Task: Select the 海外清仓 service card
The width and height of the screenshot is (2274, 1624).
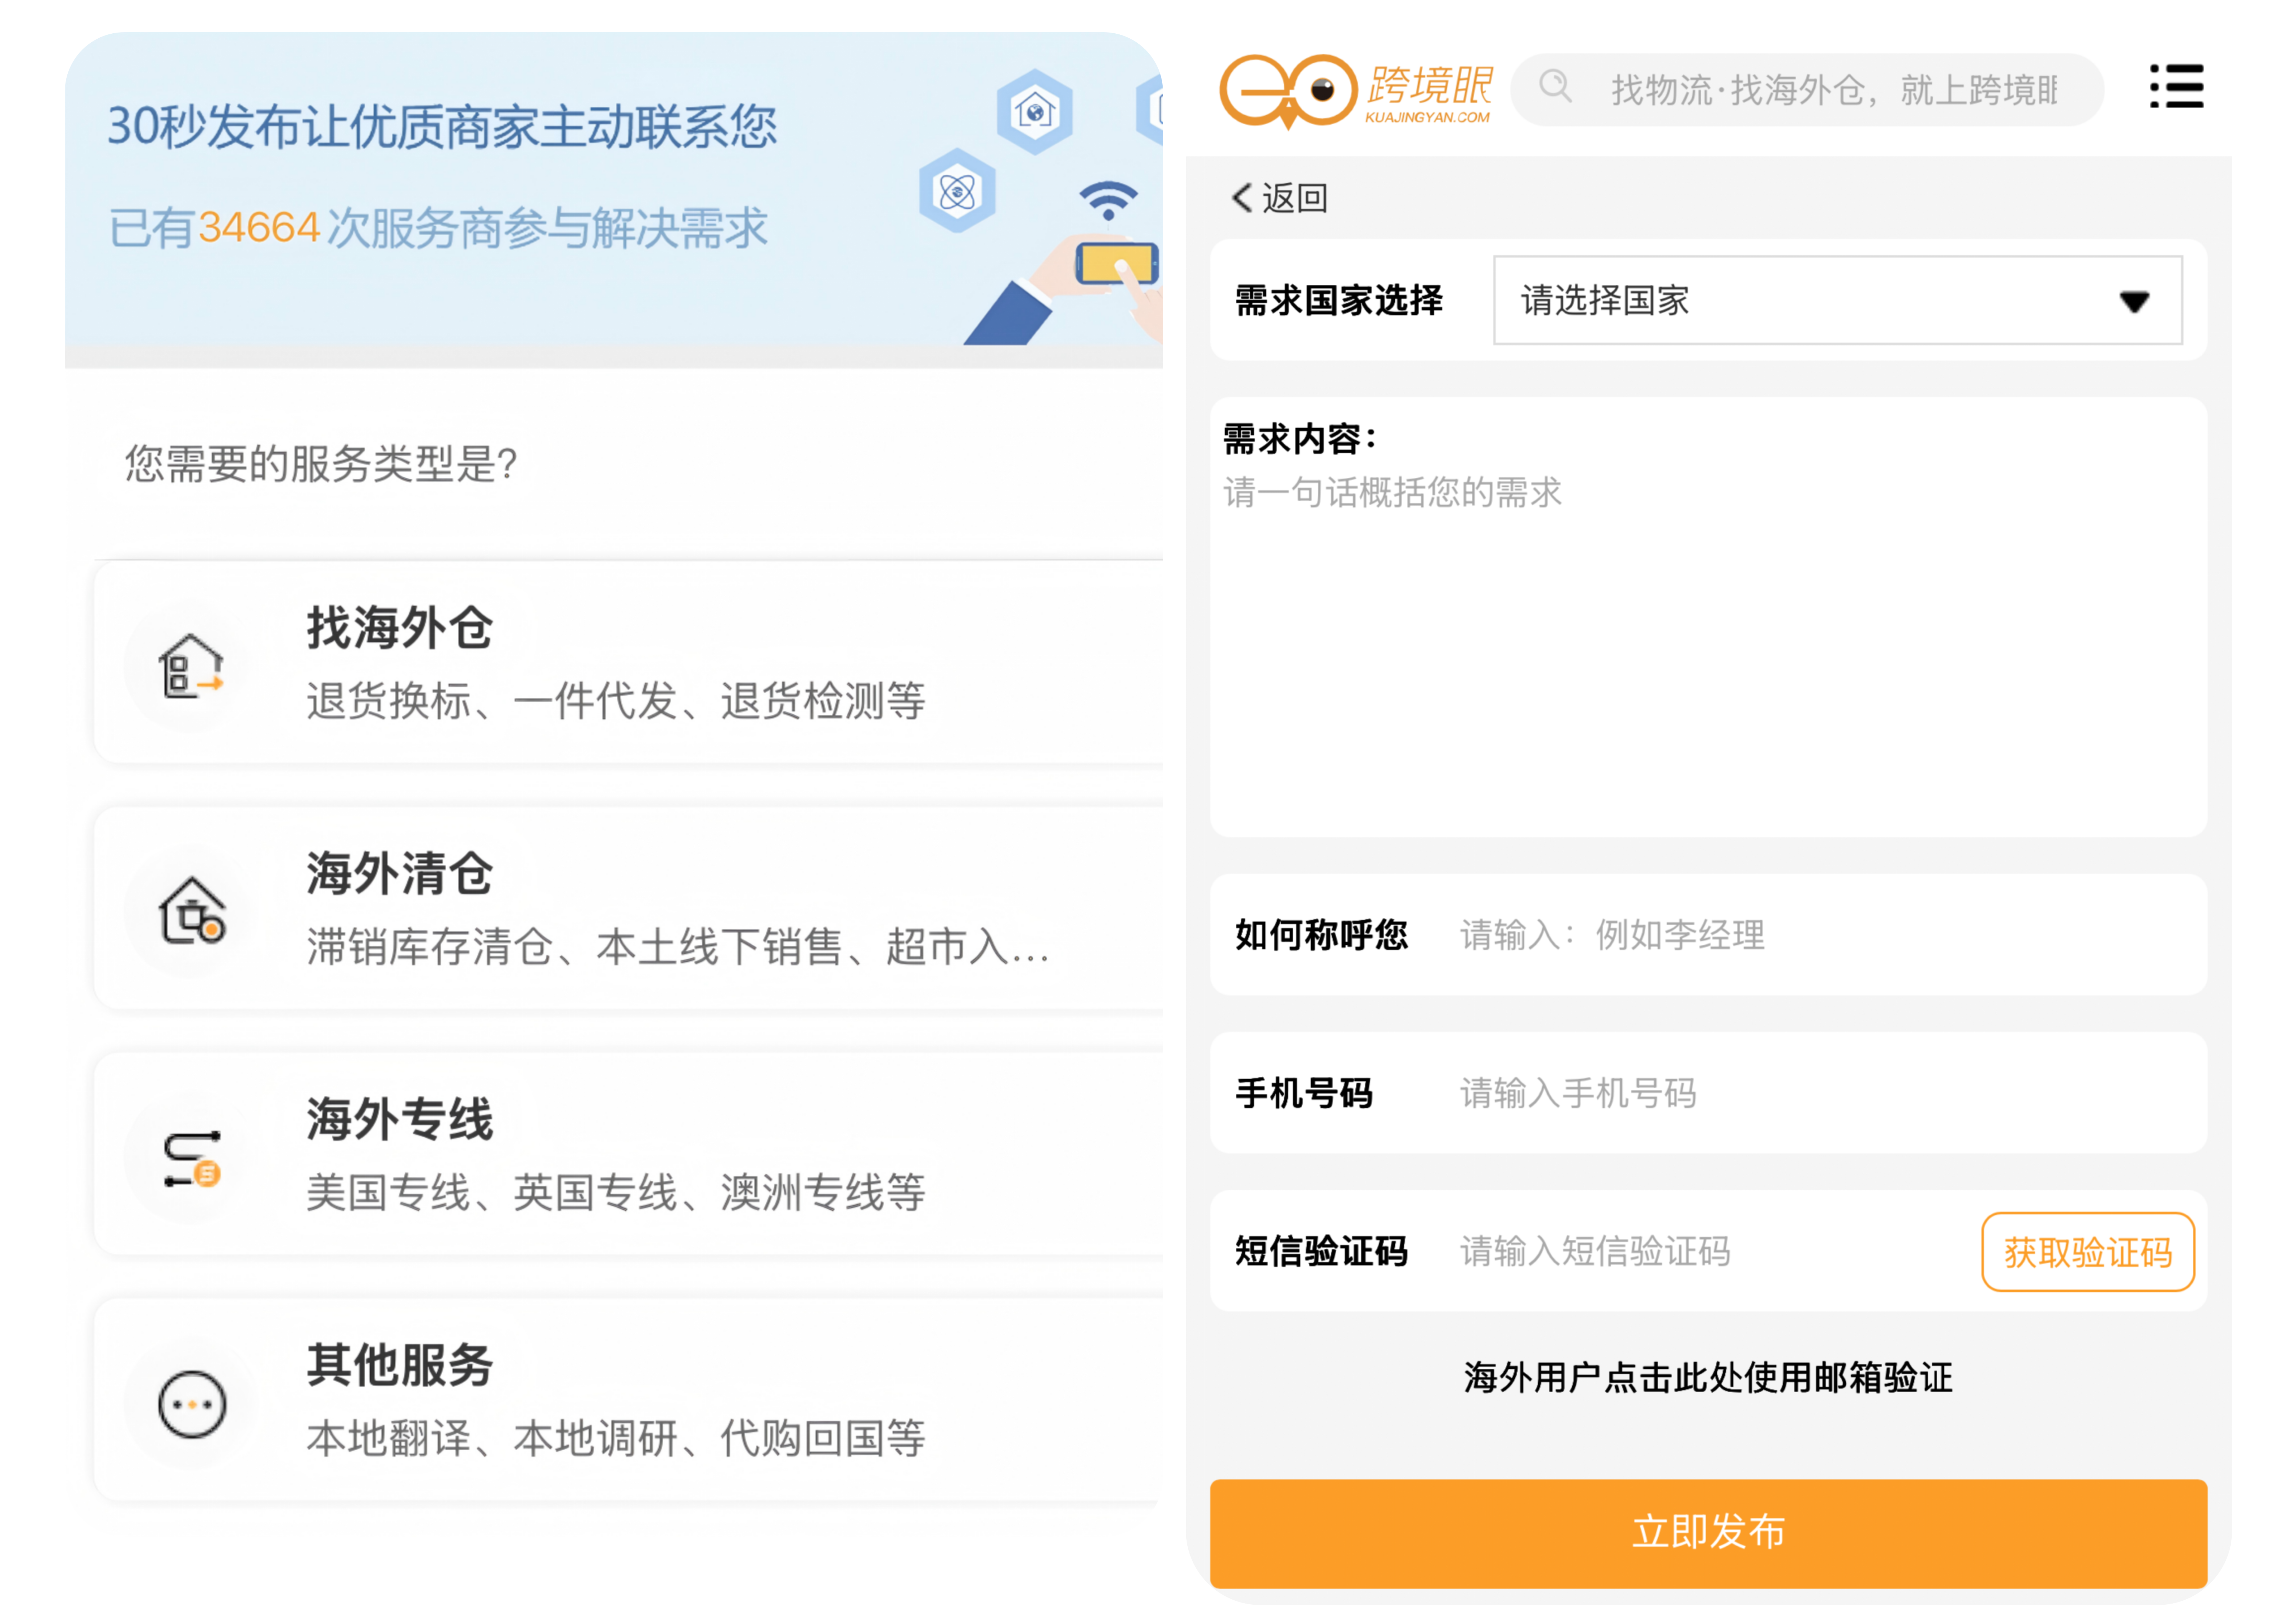Action: click(628, 908)
